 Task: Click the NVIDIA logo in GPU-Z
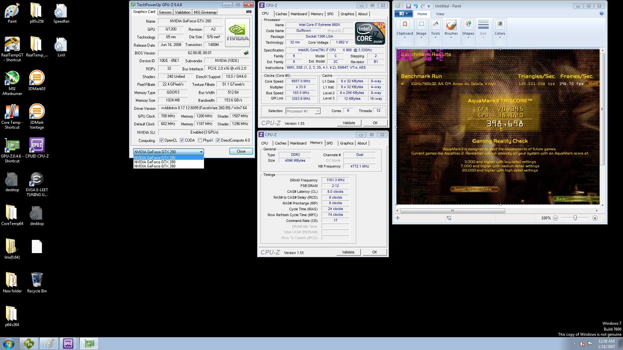click(x=238, y=33)
